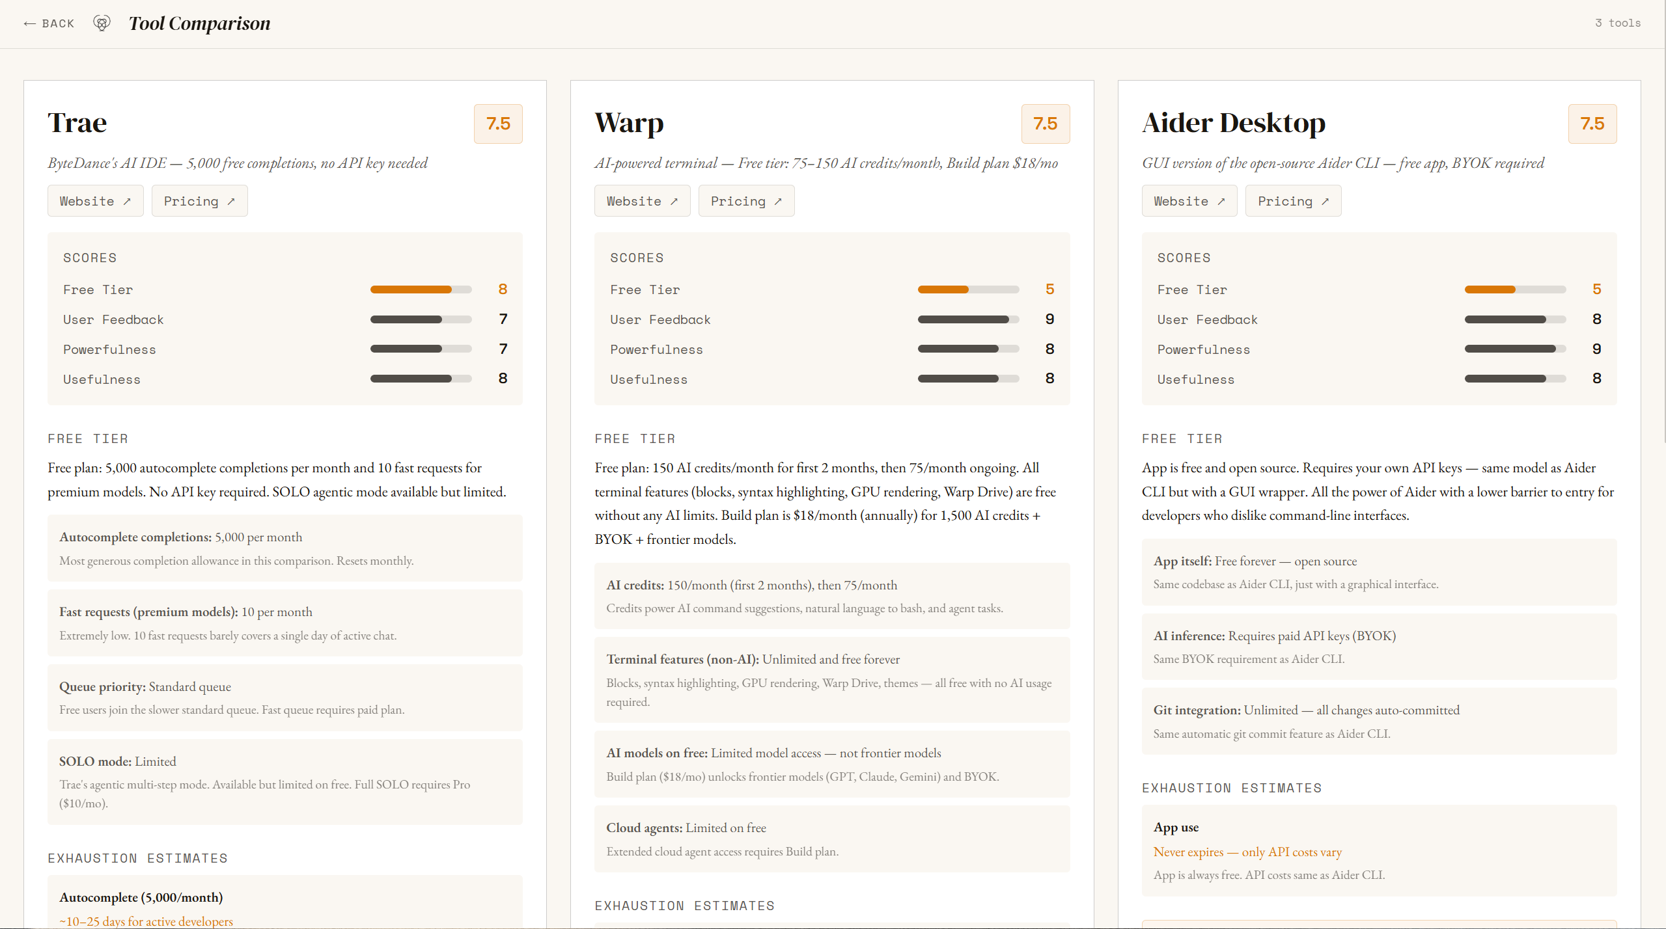Click Aider Desktop Powerfulness score bar
The image size is (1666, 929).
1515,349
